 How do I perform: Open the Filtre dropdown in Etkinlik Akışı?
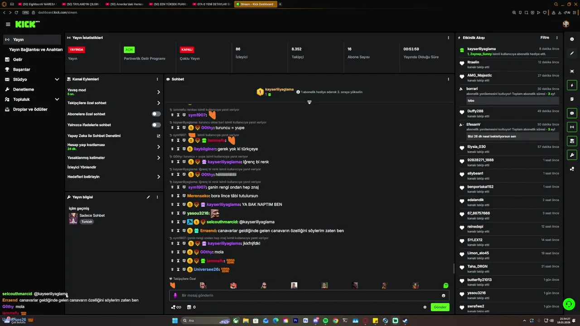pos(545,38)
